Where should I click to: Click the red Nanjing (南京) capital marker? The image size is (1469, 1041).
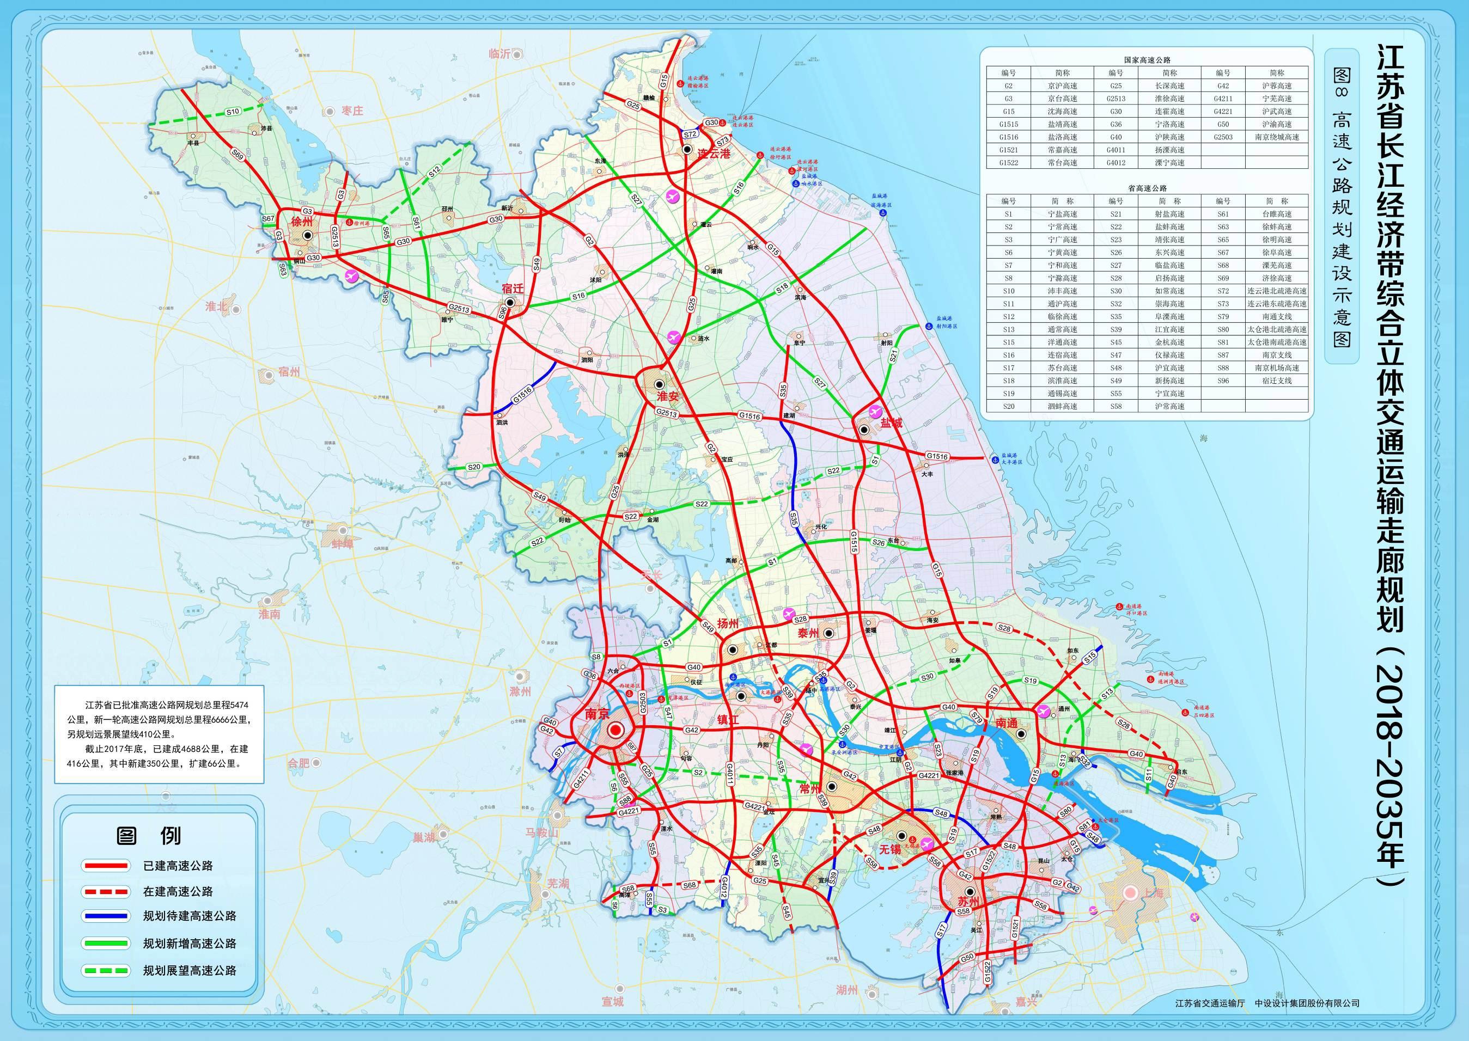[x=616, y=730]
